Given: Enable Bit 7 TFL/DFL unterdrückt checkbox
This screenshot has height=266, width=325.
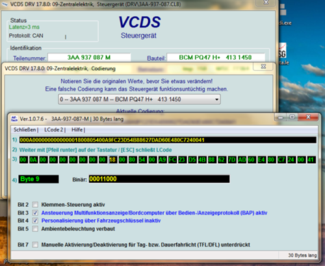Looking at the screenshot, I should click(x=35, y=245).
